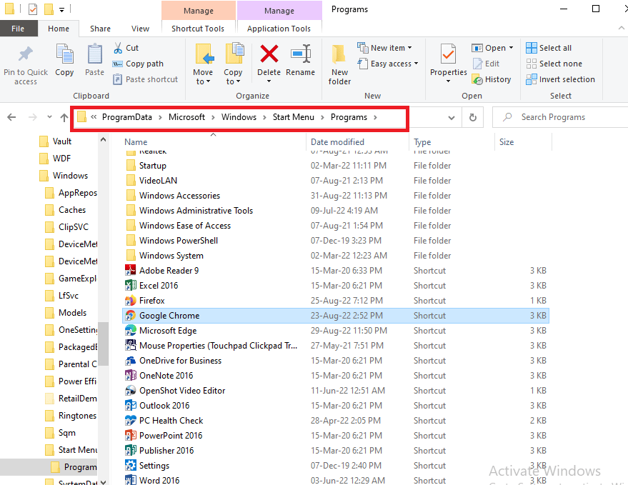The width and height of the screenshot is (628, 485).
Task: Click the Refresh button beside address bar
Action: tap(472, 117)
